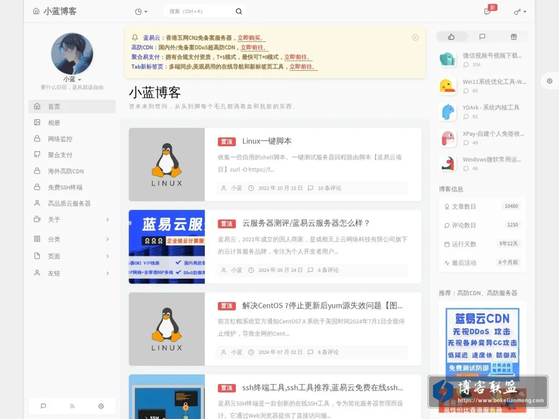Click the comment icon at sidebar bottom

(43, 406)
